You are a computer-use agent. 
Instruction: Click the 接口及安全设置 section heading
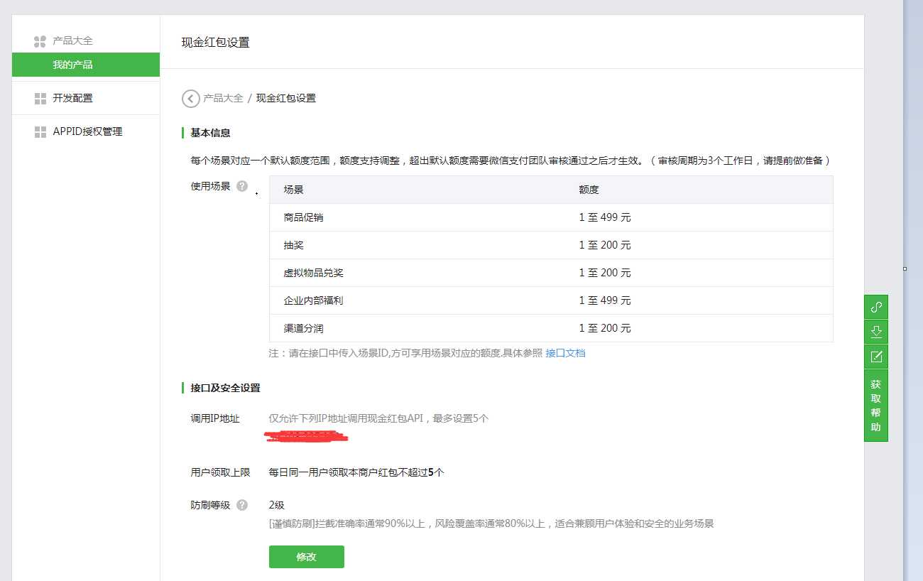click(x=225, y=388)
